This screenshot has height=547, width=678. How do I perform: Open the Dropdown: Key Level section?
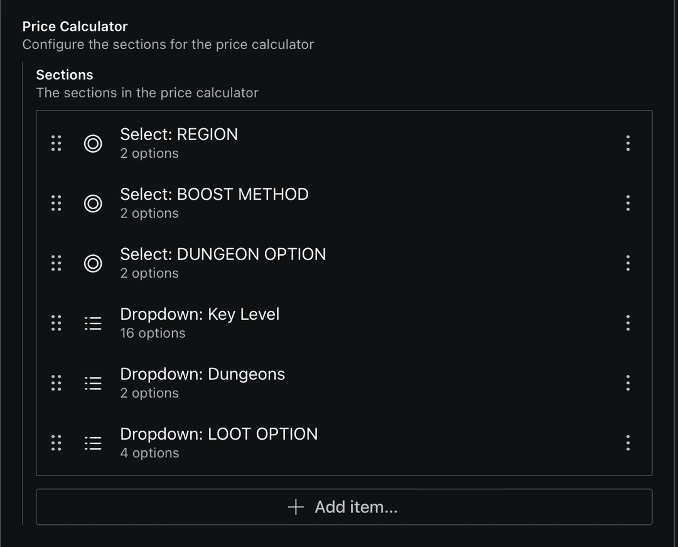coord(200,323)
